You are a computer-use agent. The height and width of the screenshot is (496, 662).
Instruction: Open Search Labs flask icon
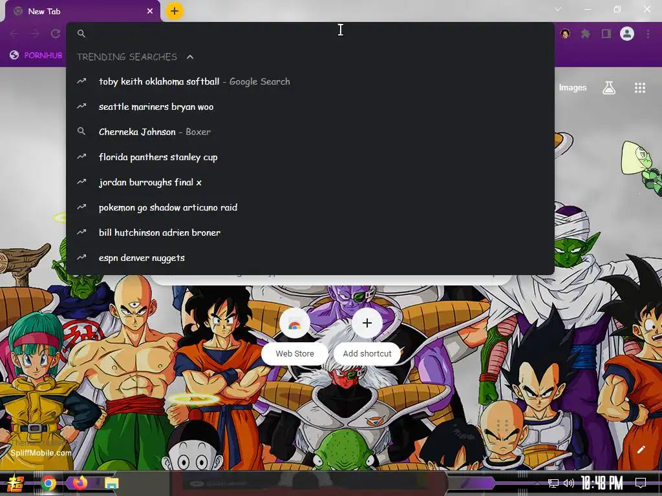tap(609, 88)
